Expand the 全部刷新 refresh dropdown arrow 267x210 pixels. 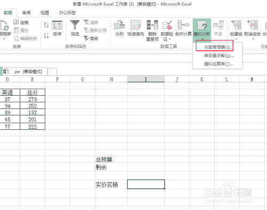[x=4, y=39]
